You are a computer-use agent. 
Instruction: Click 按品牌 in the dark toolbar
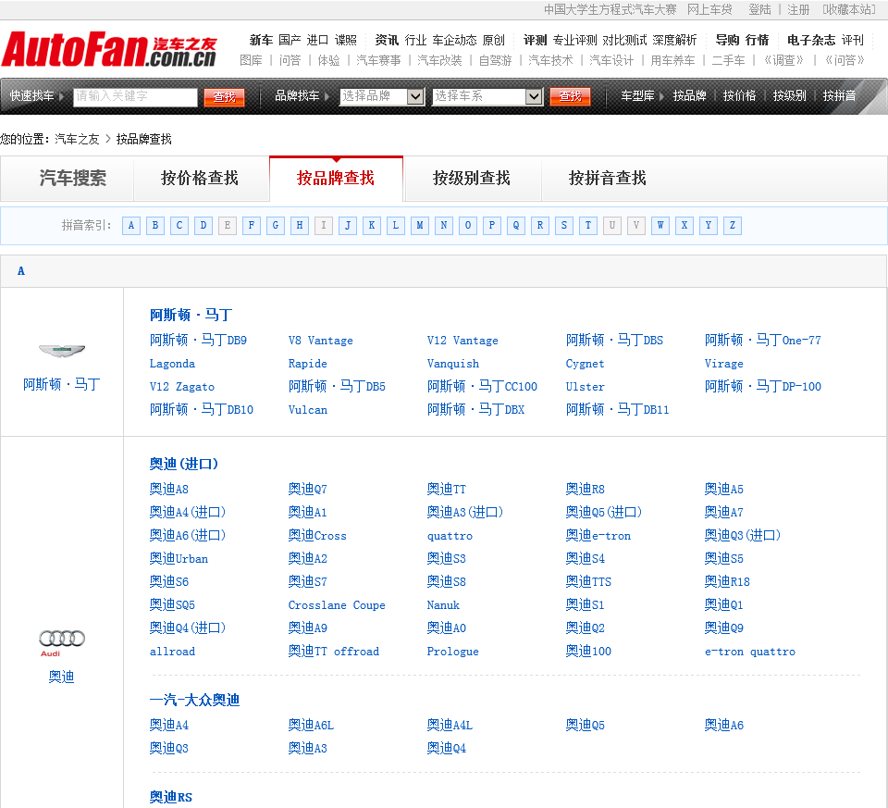pyautogui.click(x=690, y=95)
